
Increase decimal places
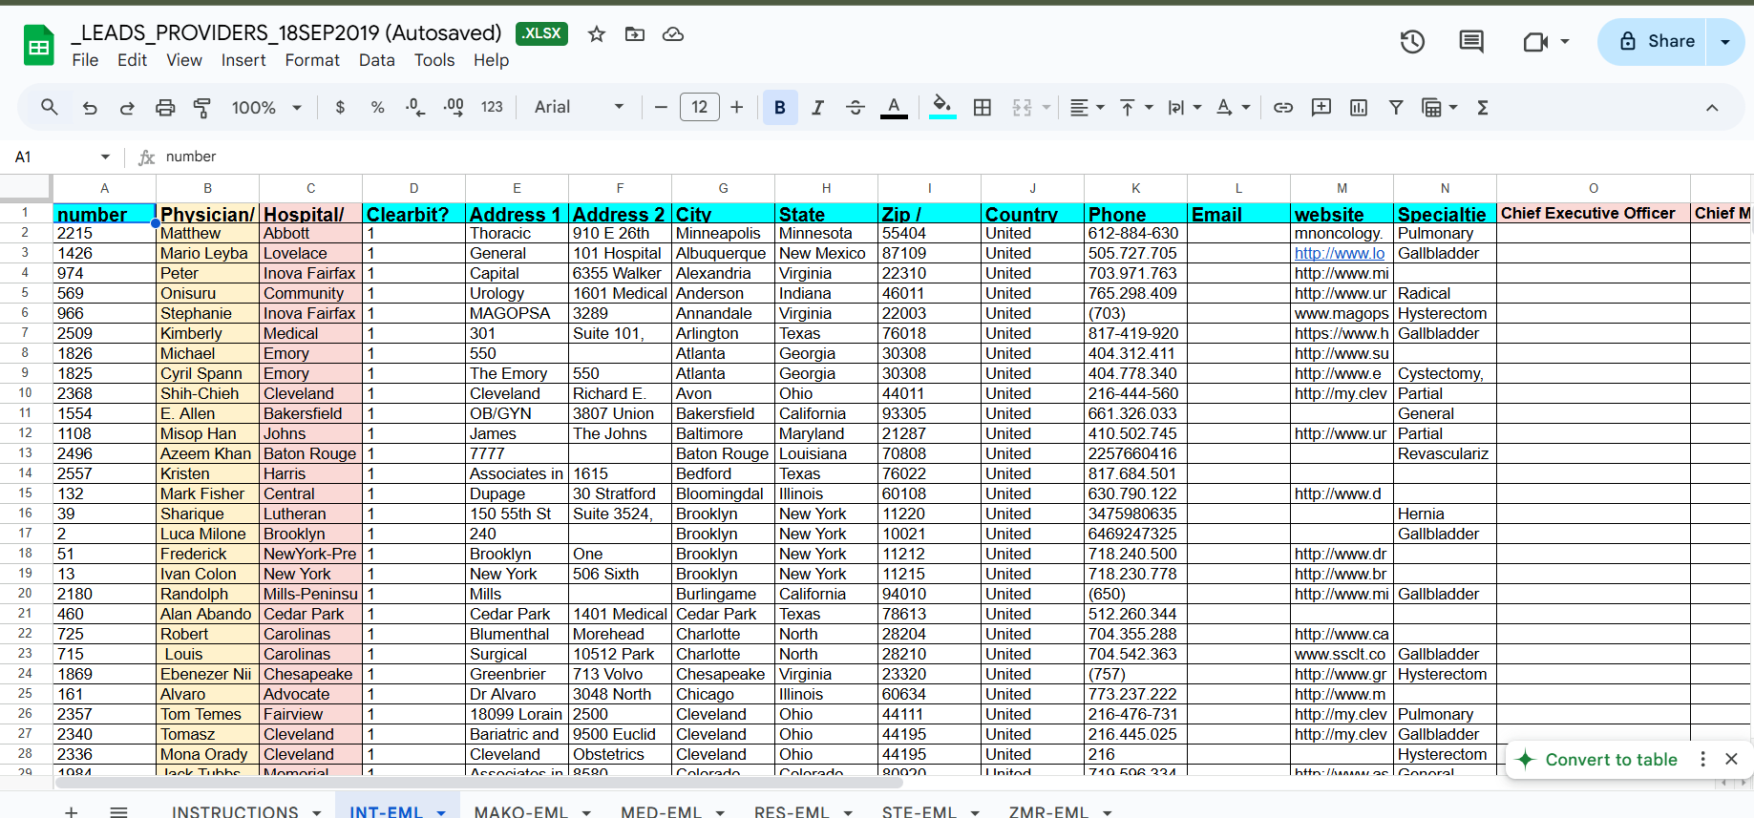pos(454,108)
